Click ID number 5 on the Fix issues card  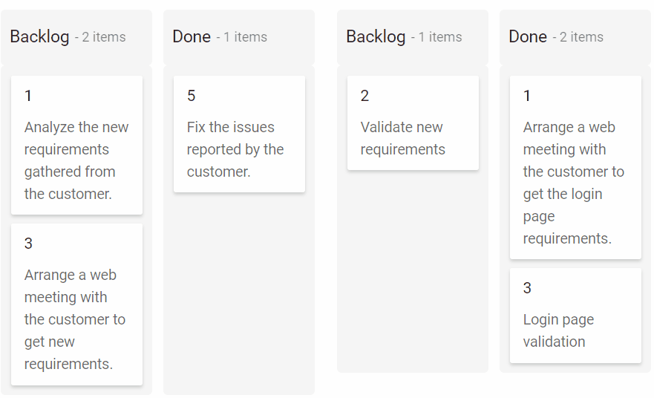click(x=192, y=96)
